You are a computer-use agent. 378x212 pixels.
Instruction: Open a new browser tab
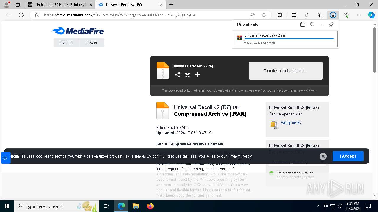pyautogui.click(x=171, y=5)
